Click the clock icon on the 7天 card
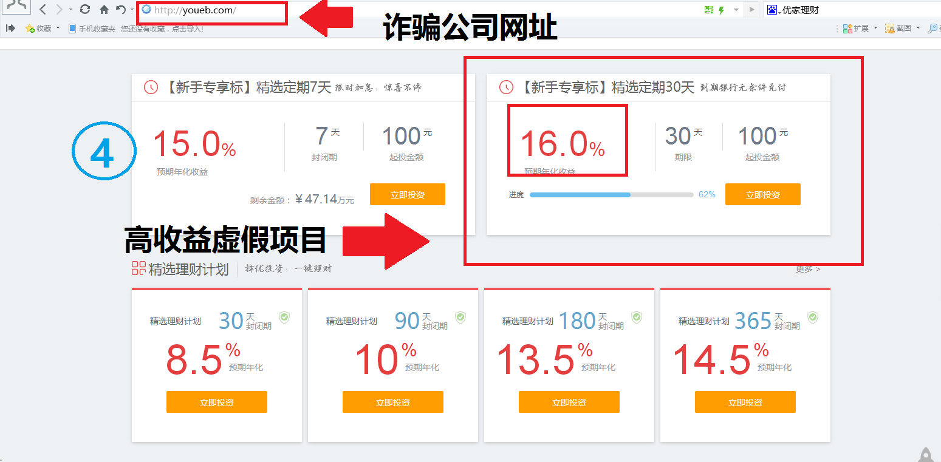This screenshot has height=462, width=941. tap(151, 87)
